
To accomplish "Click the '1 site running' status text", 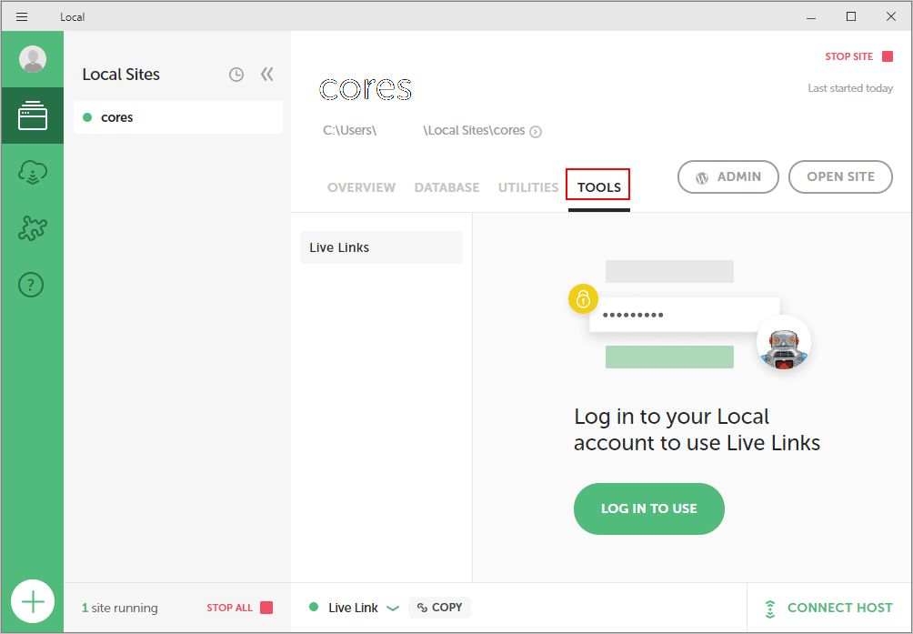I will click(x=120, y=608).
